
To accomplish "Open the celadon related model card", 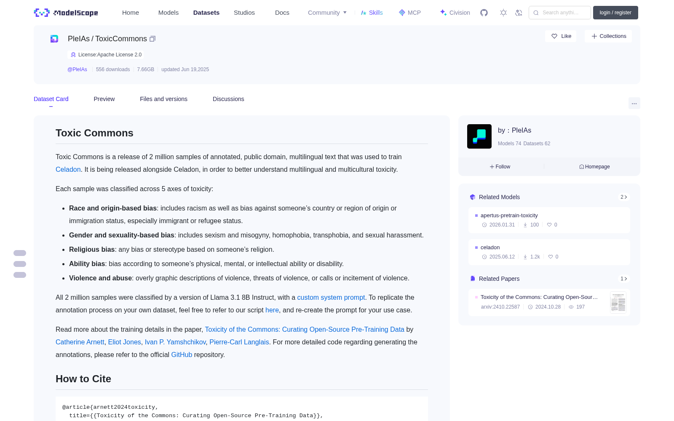I will 549,252.
